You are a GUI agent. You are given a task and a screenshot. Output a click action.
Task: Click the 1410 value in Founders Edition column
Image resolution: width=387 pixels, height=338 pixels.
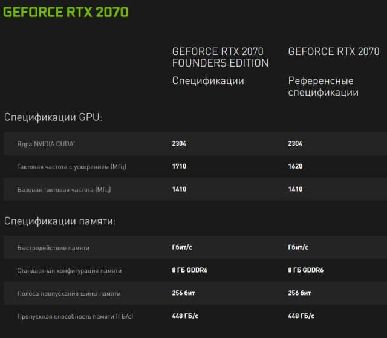[179, 189]
